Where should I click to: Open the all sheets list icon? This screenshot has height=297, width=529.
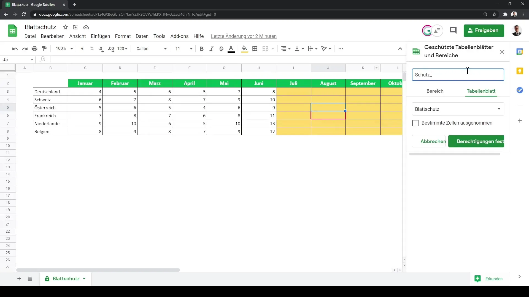[30, 279]
